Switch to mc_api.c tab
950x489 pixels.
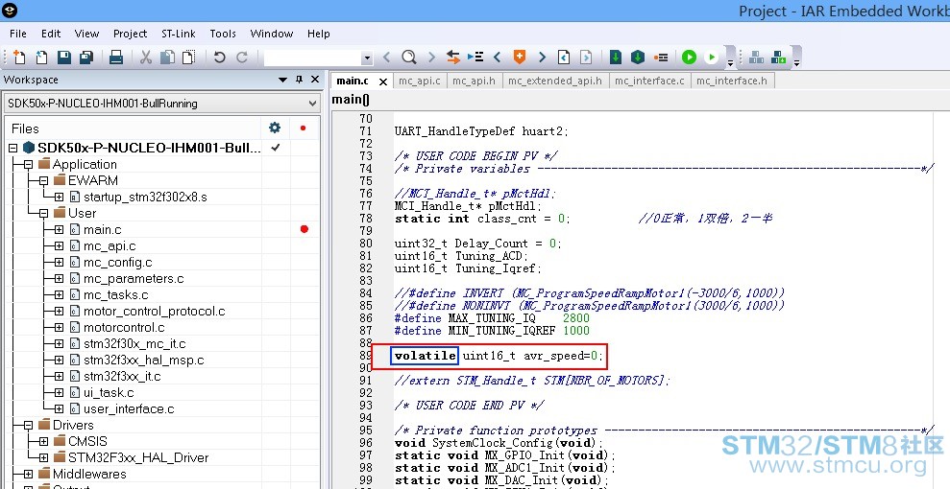click(x=419, y=81)
